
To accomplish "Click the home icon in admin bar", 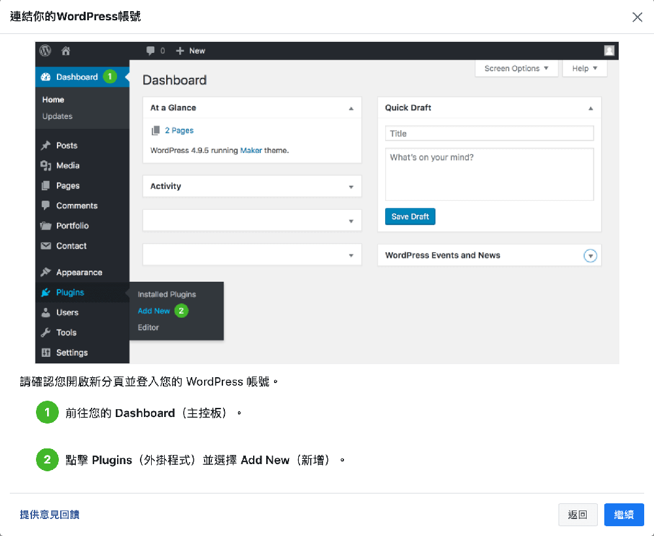I will 65,51.
